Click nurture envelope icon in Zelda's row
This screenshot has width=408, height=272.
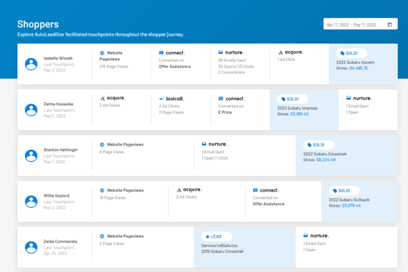[306, 235]
